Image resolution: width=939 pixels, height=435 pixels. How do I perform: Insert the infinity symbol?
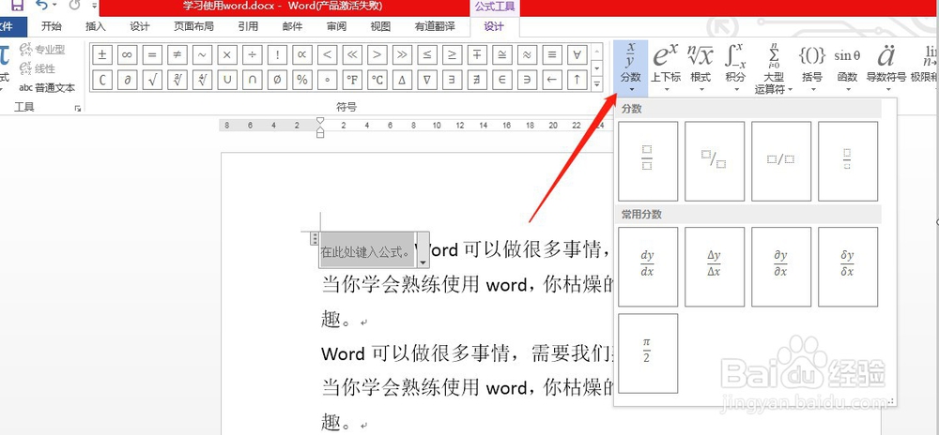coord(127,55)
